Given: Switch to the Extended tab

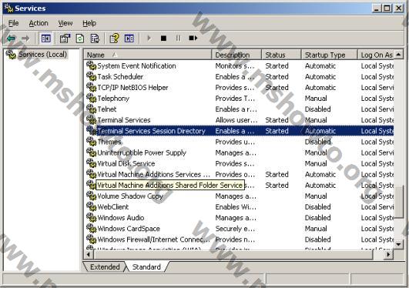Looking at the screenshot, I should [x=105, y=267].
